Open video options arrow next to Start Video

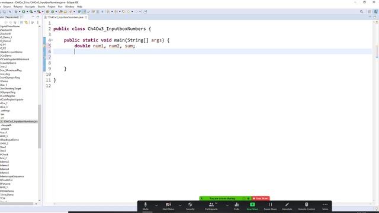[x=180, y=205]
